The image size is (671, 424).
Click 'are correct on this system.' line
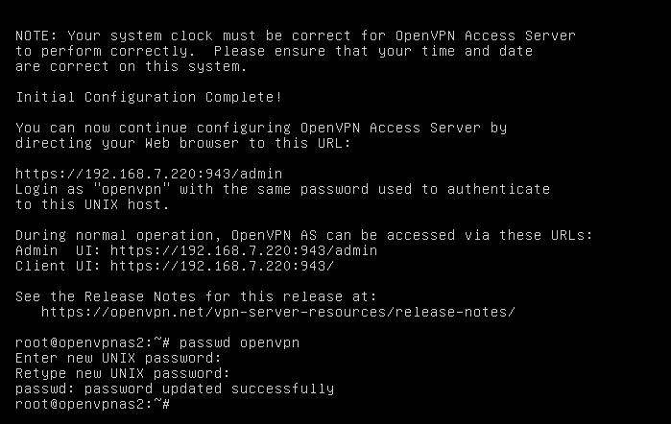click(x=132, y=66)
